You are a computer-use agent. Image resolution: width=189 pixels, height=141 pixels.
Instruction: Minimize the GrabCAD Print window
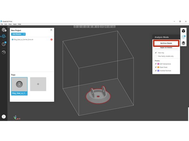click(x=174, y=21)
